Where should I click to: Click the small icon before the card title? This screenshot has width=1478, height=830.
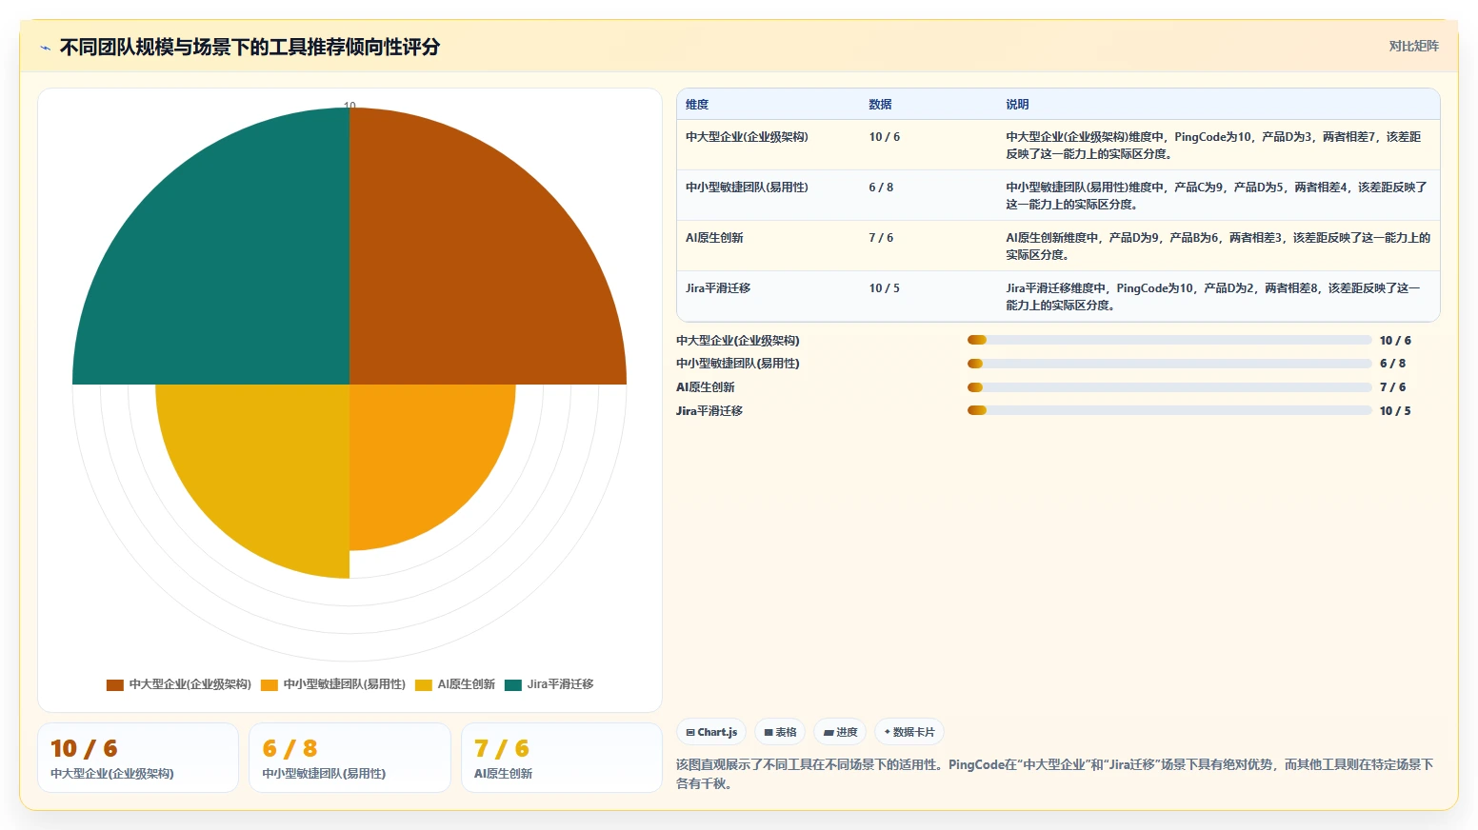pyautogui.click(x=45, y=48)
